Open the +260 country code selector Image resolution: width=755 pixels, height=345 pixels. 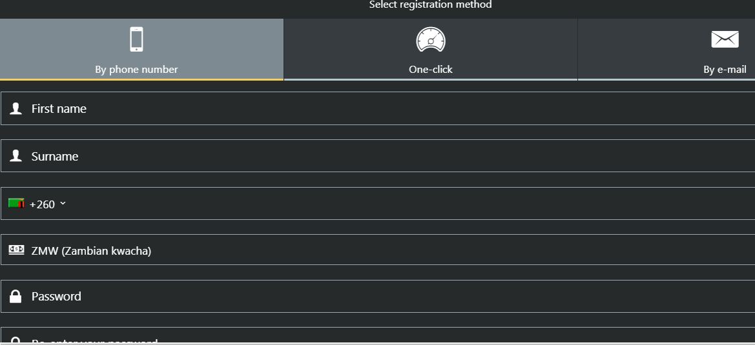[37, 204]
